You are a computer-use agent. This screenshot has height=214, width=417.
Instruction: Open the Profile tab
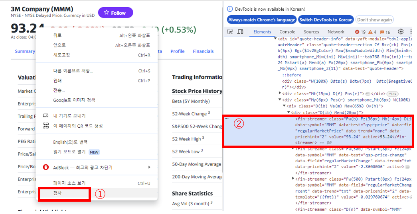pos(178,51)
